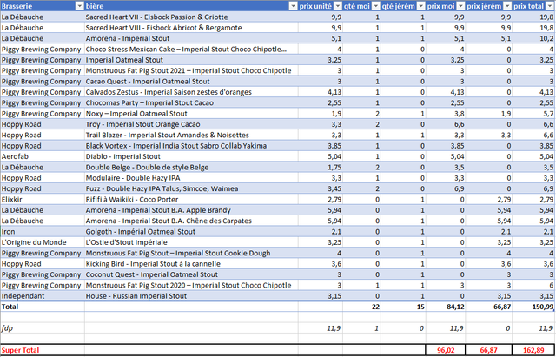Image resolution: width=556 pixels, height=357 pixels.
Task: Click House - Russian Imperial Stout cell
Action: (191, 296)
